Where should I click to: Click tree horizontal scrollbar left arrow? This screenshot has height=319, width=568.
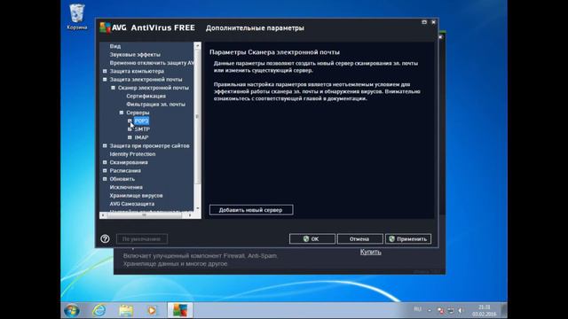pos(103,215)
